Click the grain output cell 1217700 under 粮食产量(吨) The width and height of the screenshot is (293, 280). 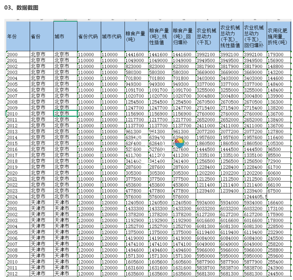click(136, 119)
